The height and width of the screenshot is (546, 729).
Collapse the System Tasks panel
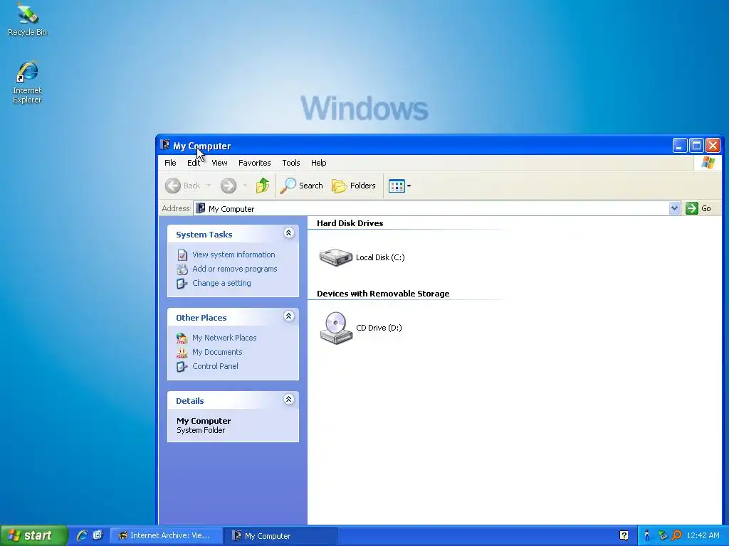pos(288,233)
